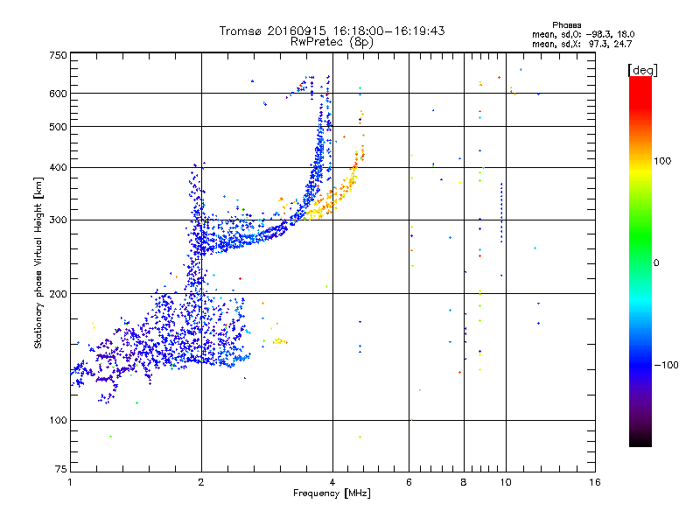This screenshot has height=525, width=700.
Task: Click the small yellow echo cluster near 3 MHz
Action: tap(280, 341)
